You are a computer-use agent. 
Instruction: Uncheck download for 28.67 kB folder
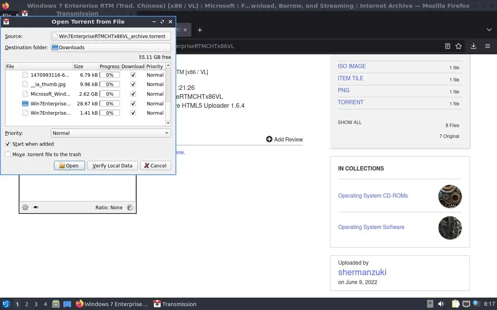[133, 103]
